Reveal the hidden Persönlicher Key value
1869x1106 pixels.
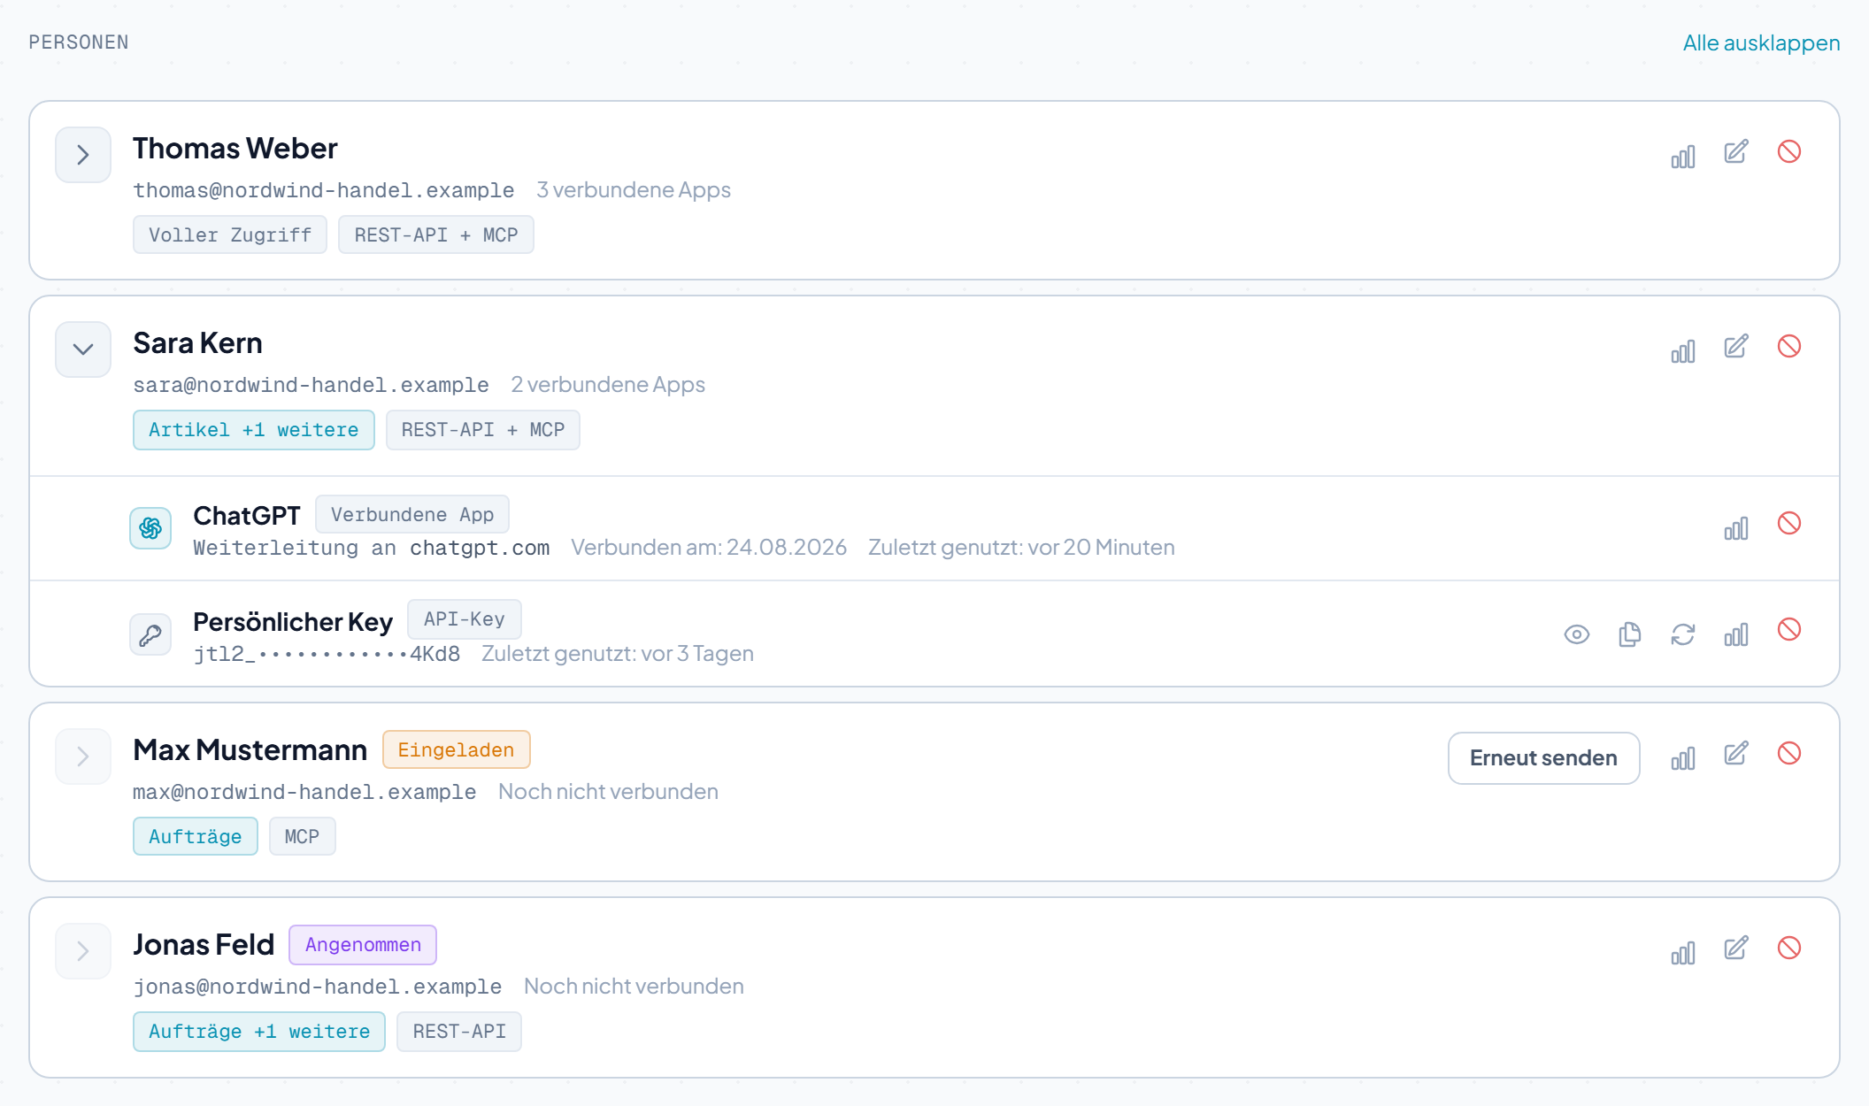tap(1576, 634)
